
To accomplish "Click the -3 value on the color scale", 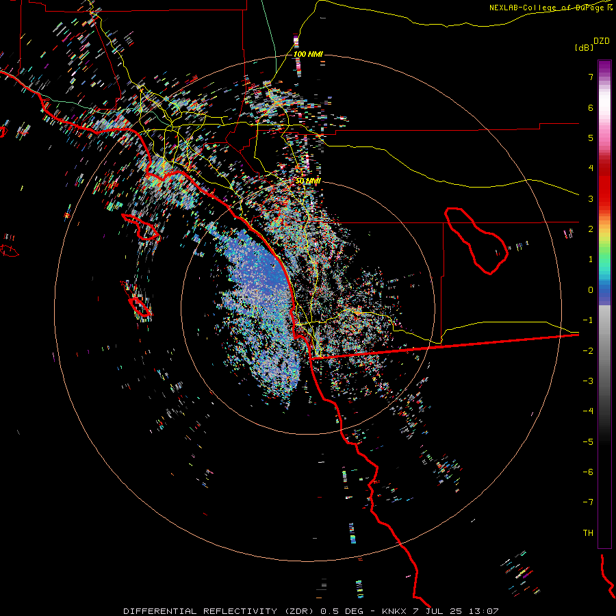I will click(x=588, y=381).
